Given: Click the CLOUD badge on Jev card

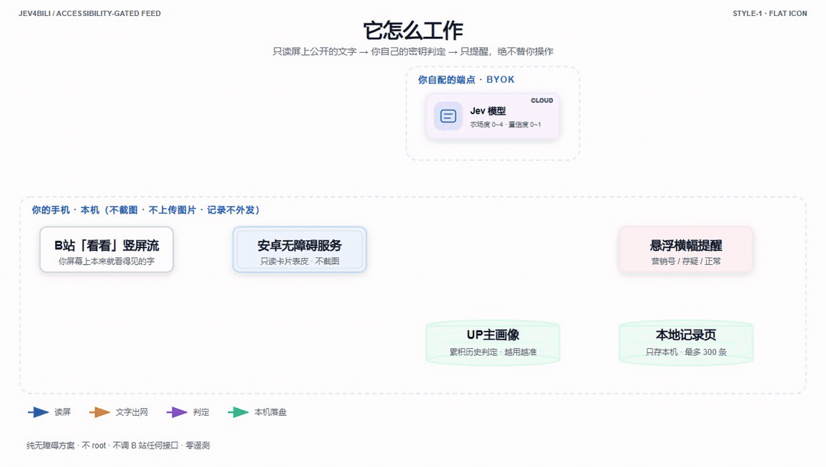Looking at the screenshot, I should click(x=541, y=100).
